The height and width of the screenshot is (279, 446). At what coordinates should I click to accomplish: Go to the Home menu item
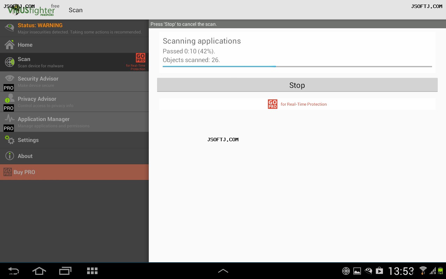[x=74, y=45]
